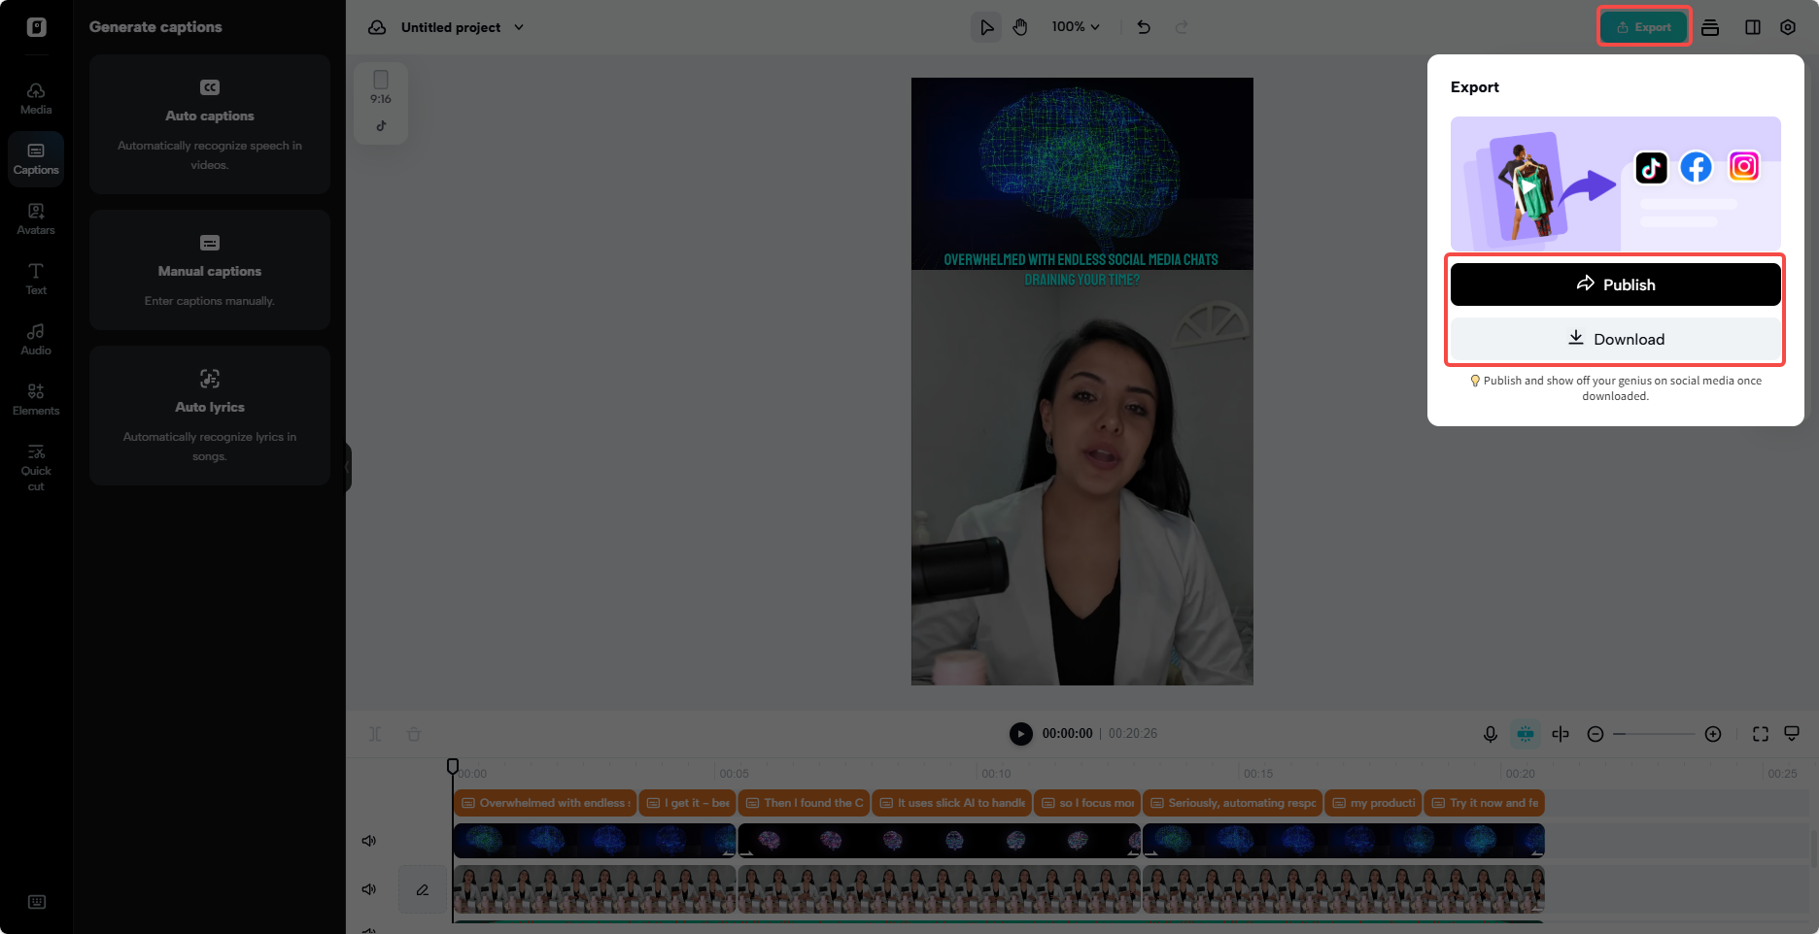Click the Download button
This screenshot has height=934, width=1819.
click(1615, 339)
